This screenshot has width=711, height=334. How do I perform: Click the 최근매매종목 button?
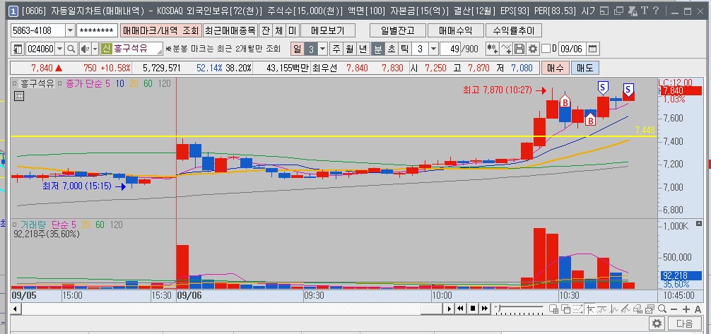[230, 30]
